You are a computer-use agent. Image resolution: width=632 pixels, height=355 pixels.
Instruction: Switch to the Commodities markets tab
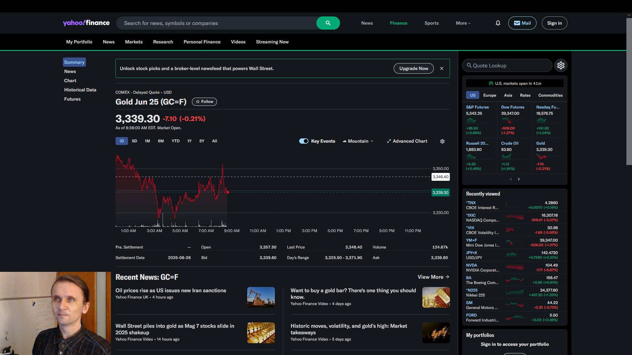550,95
